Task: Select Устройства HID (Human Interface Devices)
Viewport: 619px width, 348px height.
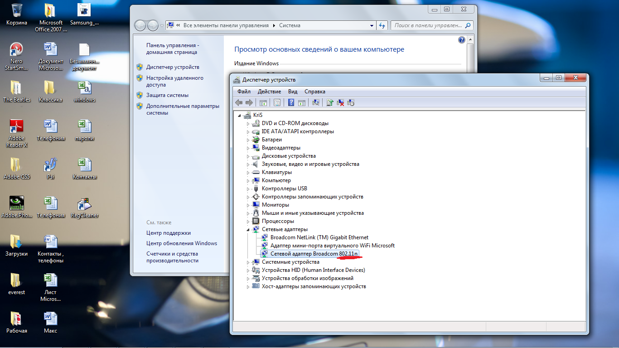Action: pyautogui.click(x=313, y=270)
